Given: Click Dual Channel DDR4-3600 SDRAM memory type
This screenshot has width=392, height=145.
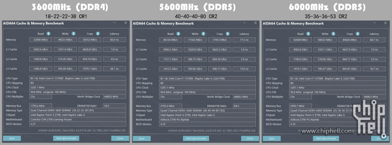Looking at the screenshot, I should pos(78,110).
